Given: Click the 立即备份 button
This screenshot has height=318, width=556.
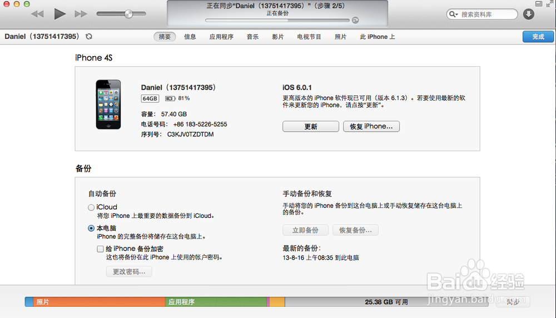Looking at the screenshot, I should (x=305, y=230).
